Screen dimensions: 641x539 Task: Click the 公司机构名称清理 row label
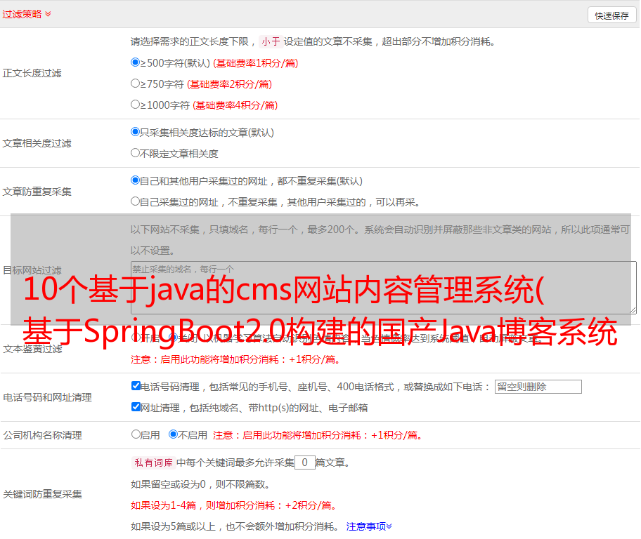(42, 435)
